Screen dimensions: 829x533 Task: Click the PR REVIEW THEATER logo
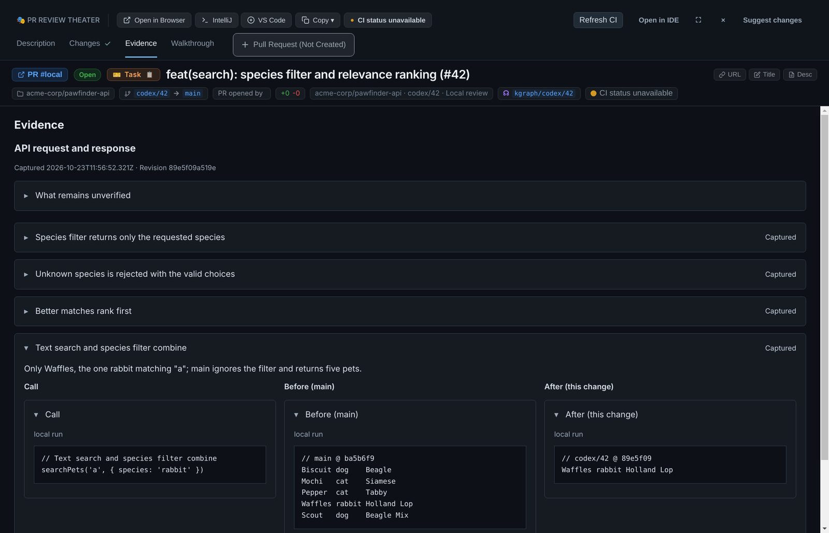(58, 20)
